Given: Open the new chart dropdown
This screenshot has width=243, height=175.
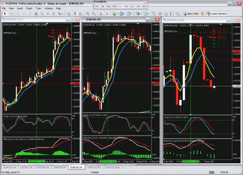Looking at the screenshot, I should (x=138, y=14).
